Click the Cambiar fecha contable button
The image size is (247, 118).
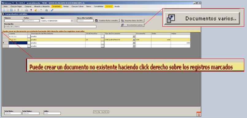tap(107, 21)
